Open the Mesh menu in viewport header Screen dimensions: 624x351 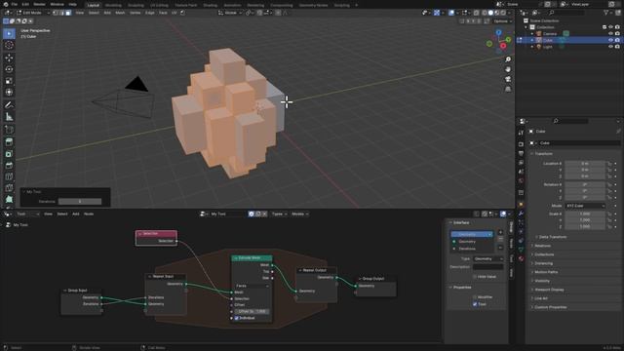(120, 13)
